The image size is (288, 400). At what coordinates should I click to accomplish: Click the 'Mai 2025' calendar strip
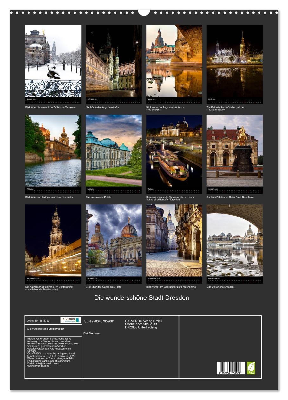pos(53,190)
